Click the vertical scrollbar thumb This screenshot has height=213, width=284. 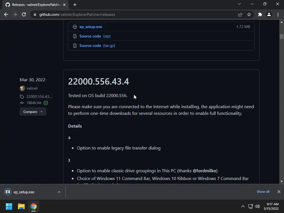click(x=282, y=36)
